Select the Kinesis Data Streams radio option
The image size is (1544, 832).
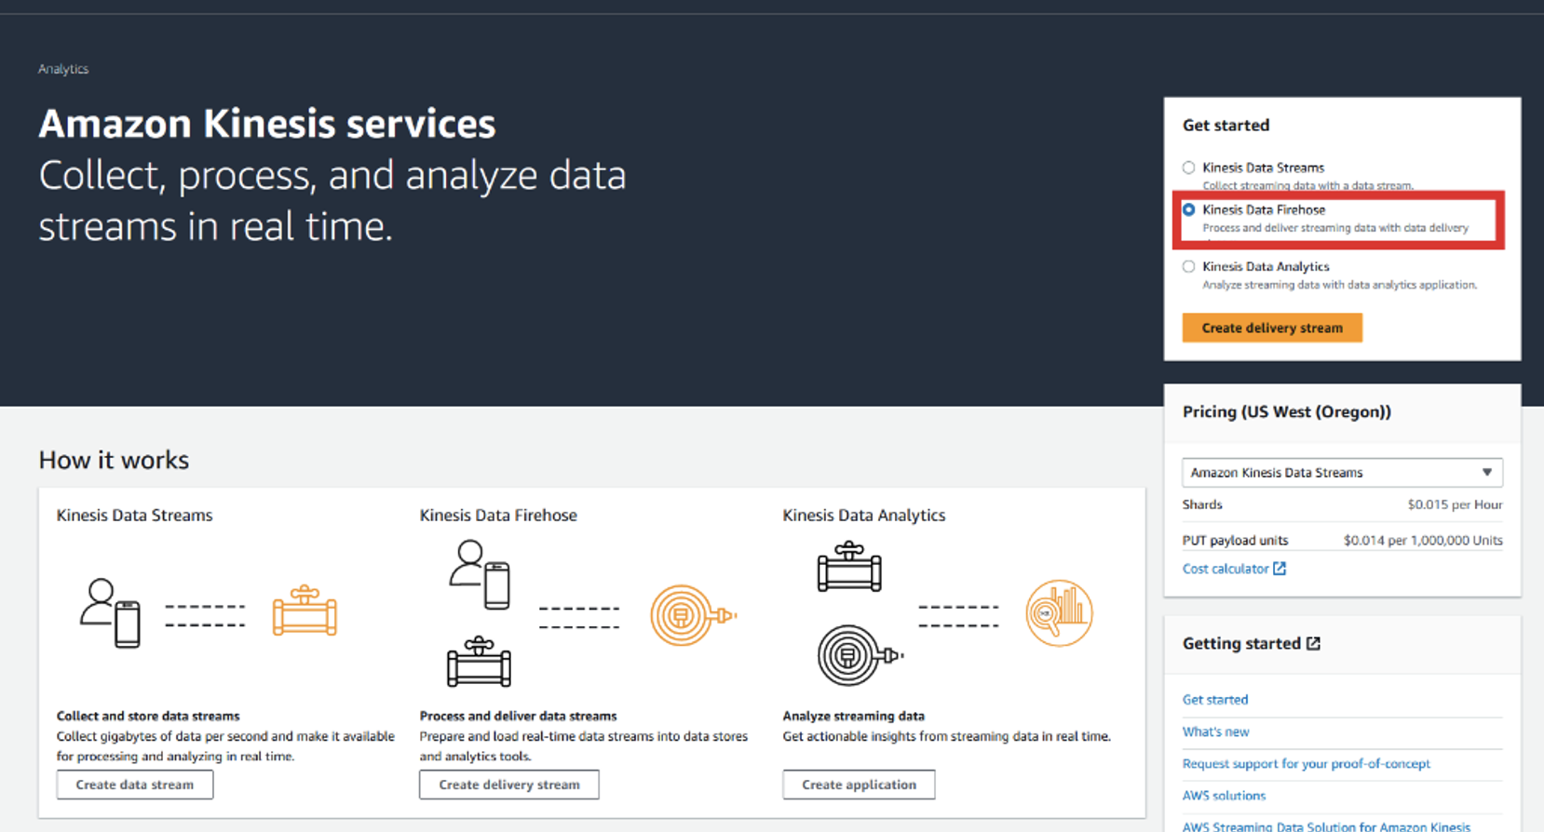click(1188, 168)
